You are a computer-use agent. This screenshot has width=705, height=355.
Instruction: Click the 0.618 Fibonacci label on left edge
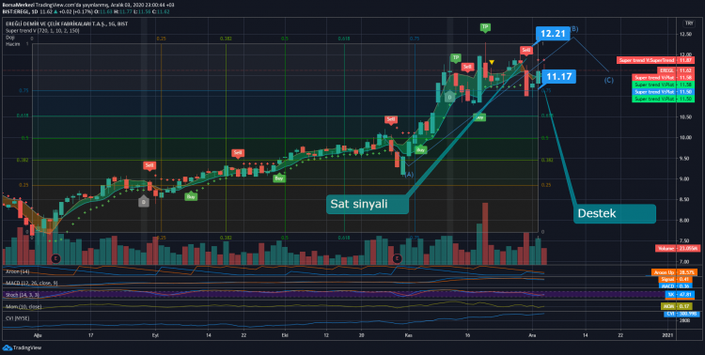coord(23,116)
